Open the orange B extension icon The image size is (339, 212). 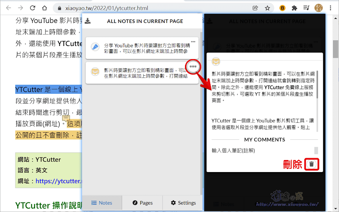[x=282, y=8]
